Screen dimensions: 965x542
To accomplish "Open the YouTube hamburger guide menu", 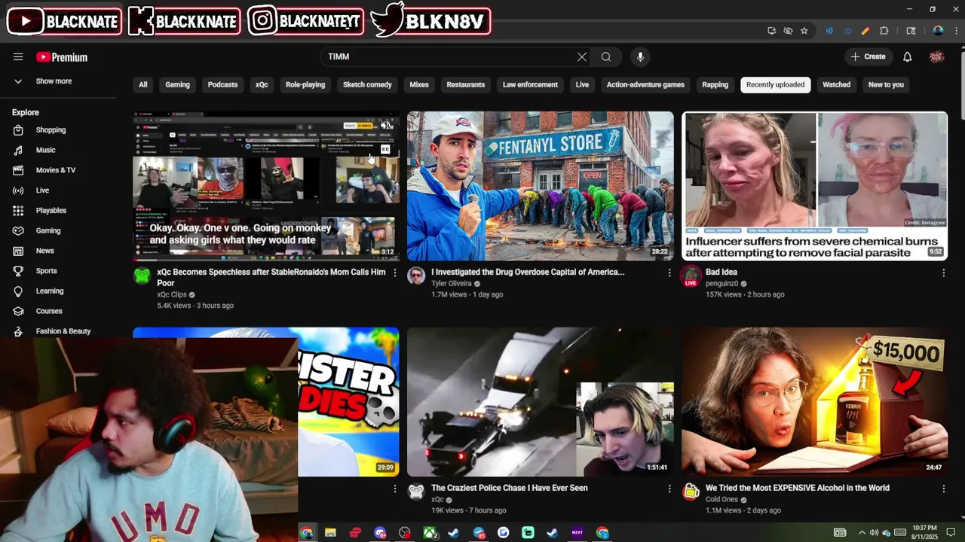I will click(18, 57).
